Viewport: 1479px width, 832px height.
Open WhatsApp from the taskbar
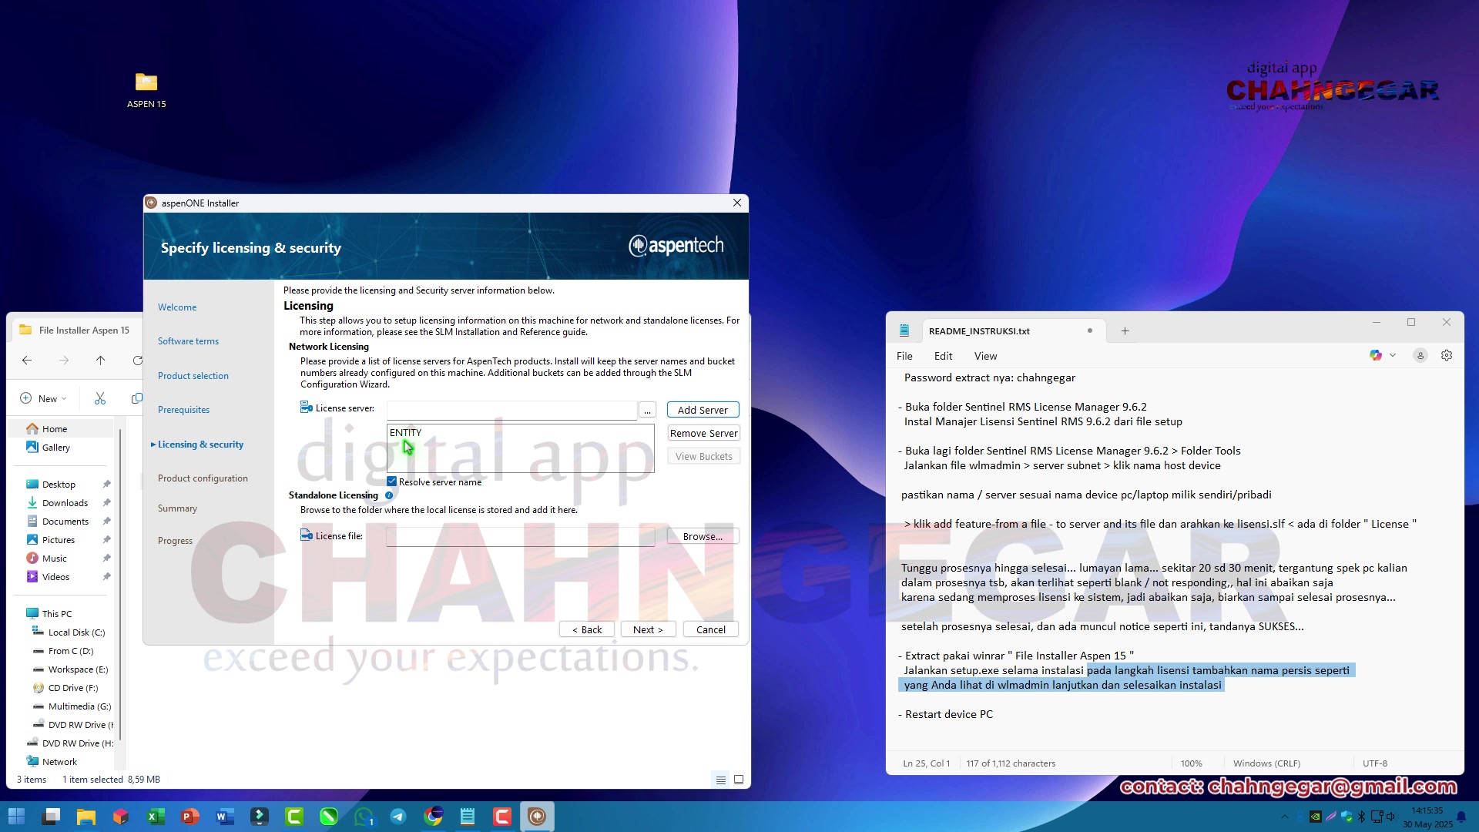[x=364, y=817]
